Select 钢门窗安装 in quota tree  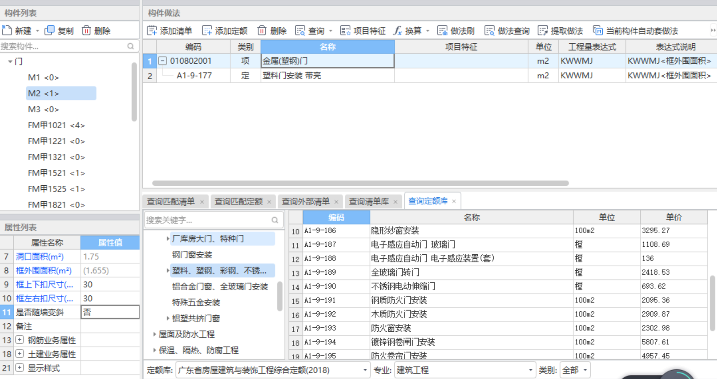pyautogui.click(x=192, y=255)
